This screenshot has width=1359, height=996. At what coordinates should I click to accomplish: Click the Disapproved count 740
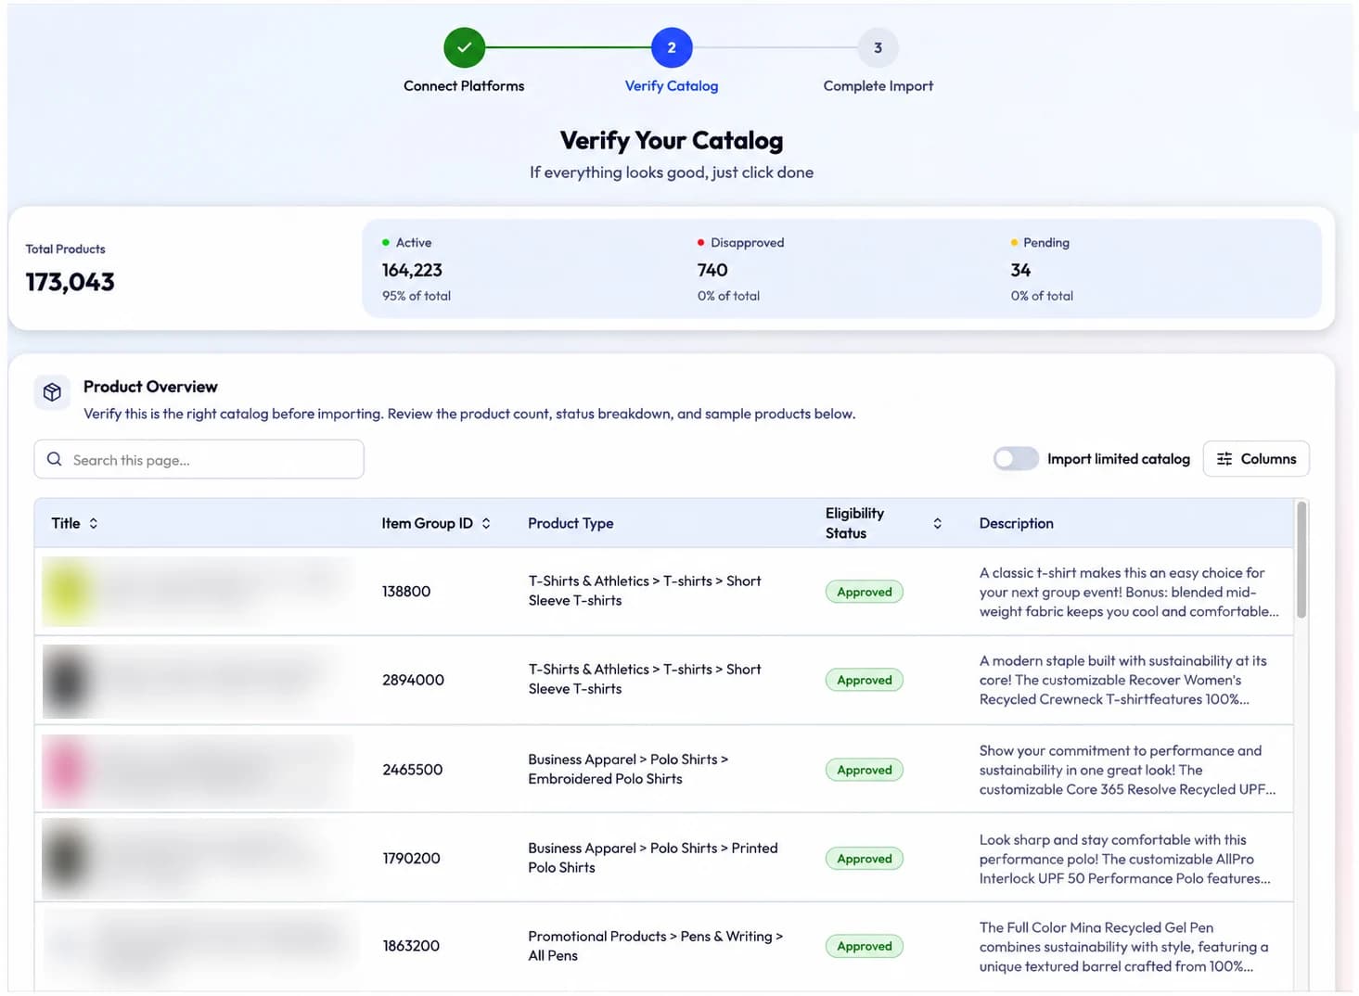(712, 270)
